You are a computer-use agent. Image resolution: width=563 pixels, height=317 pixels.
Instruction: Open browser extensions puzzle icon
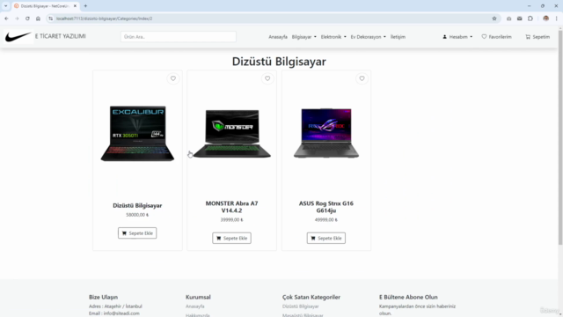530,18
